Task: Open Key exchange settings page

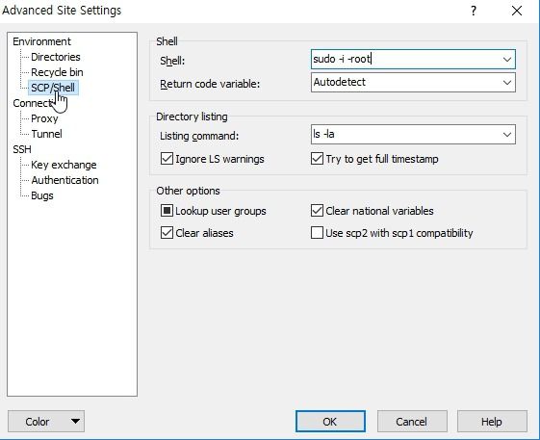Action: [64, 165]
